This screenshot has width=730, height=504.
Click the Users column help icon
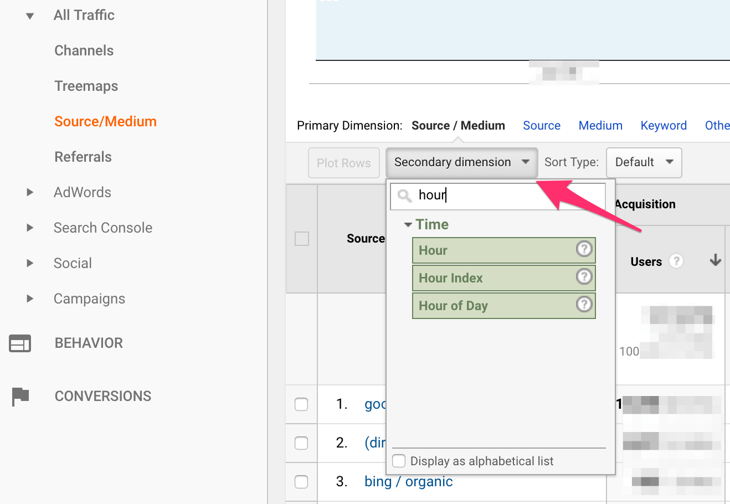coord(676,261)
